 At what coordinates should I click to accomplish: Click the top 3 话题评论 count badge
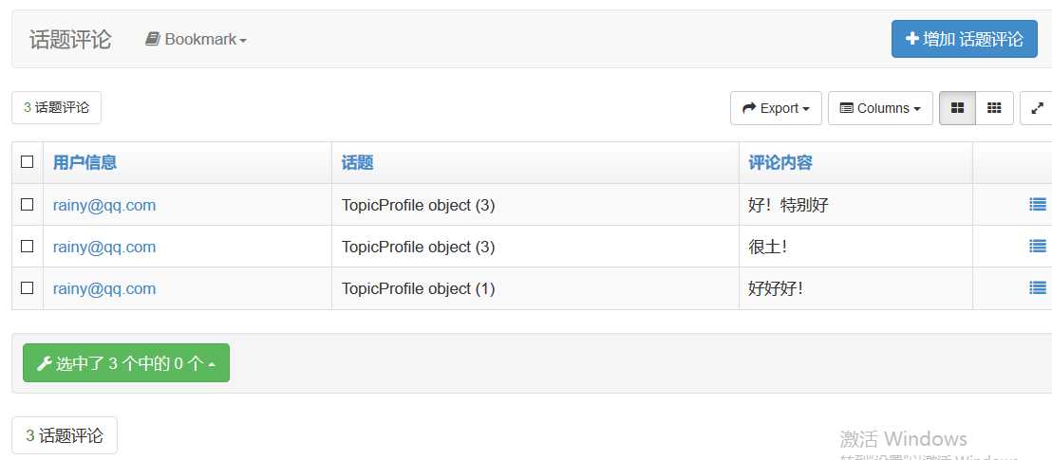[56, 108]
